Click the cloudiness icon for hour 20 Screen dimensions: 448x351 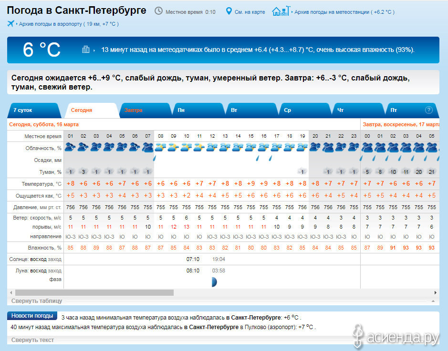point(315,148)
